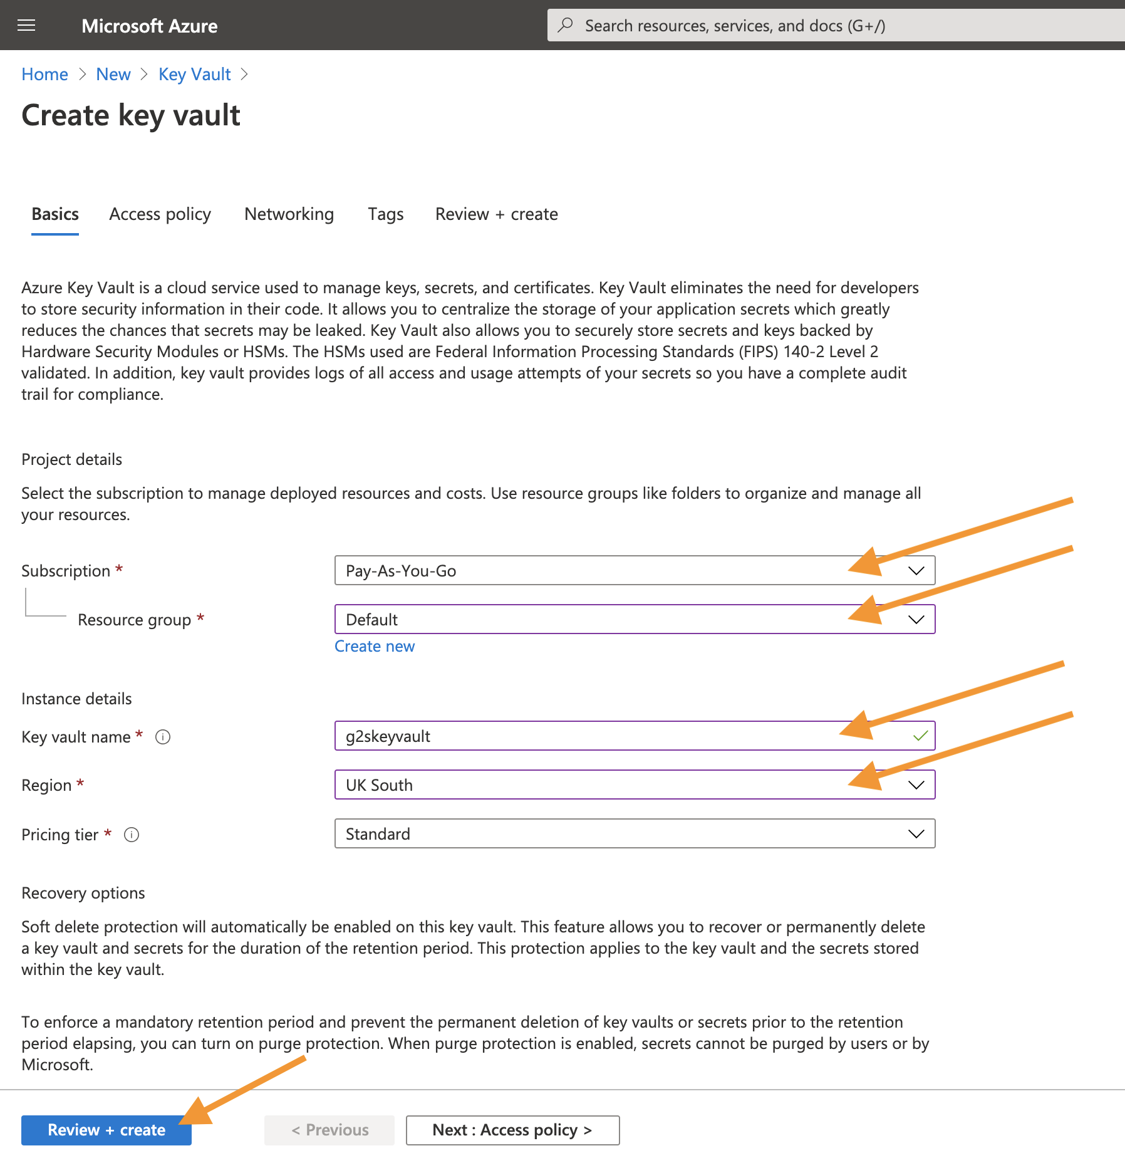Open the Review + create tab

point(497,214)
